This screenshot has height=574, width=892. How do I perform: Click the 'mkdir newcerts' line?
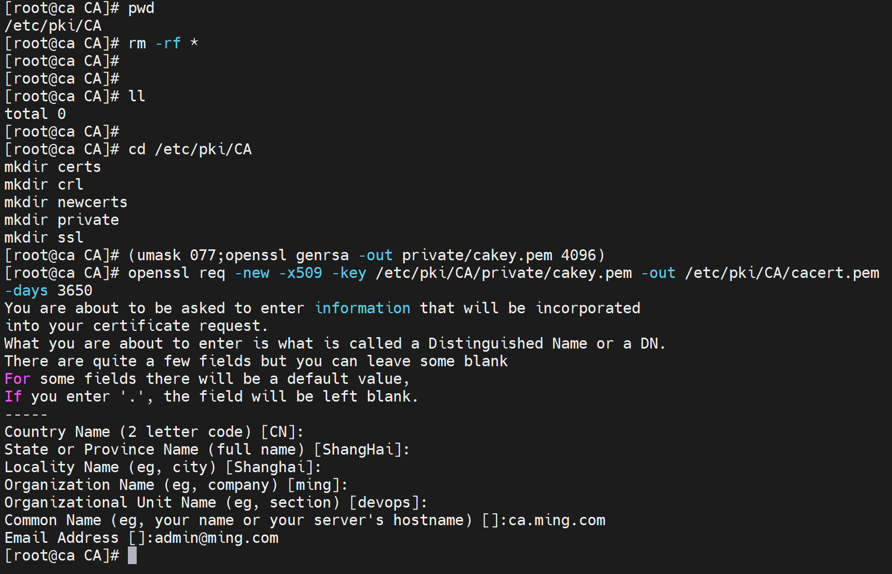pos(66,202)
